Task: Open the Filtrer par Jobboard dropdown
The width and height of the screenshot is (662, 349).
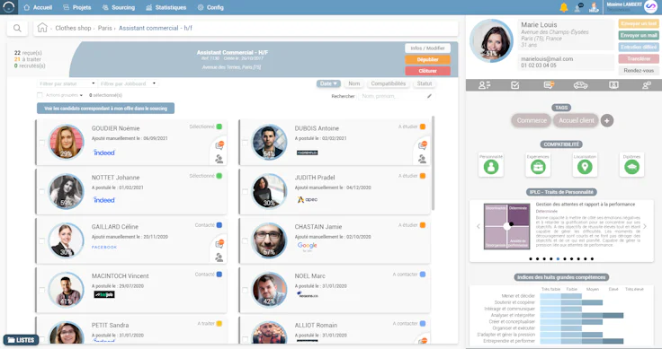Action: tap(129, 83)
